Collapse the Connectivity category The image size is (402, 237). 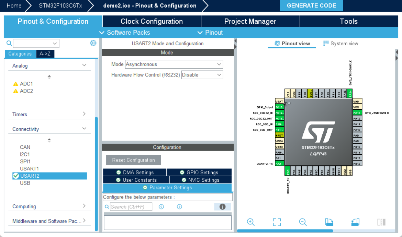tap(84, 129)
